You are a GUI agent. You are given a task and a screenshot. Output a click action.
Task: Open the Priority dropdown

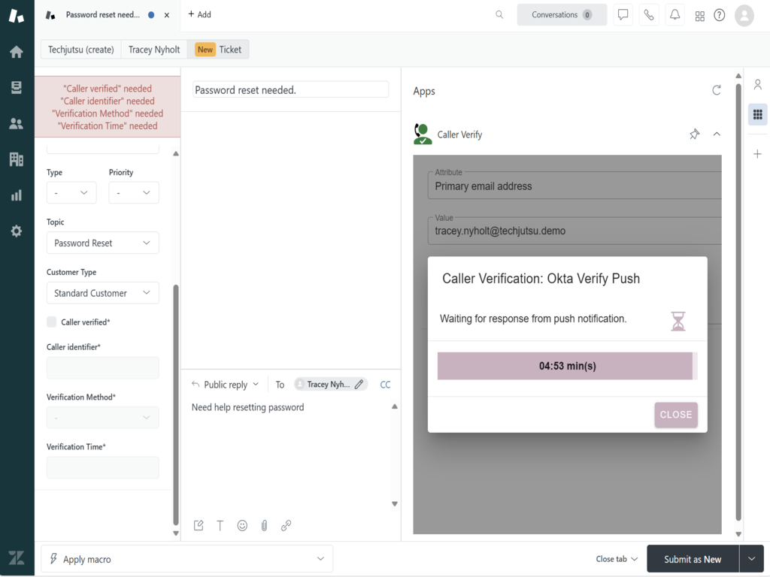tap(133, 192)
